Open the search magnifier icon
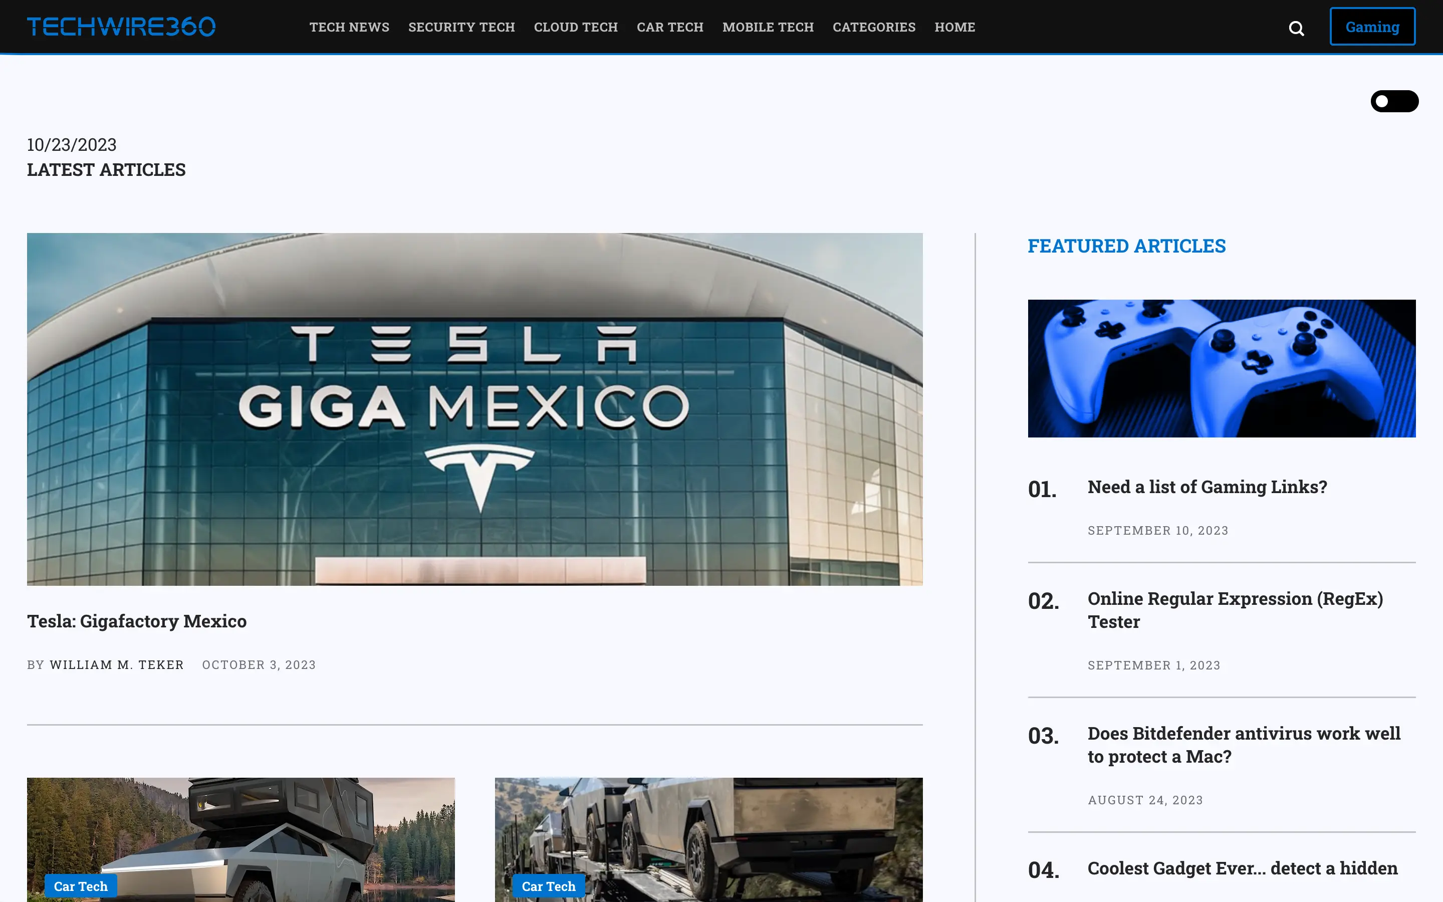1443x902 pixels. point(1296,28)
